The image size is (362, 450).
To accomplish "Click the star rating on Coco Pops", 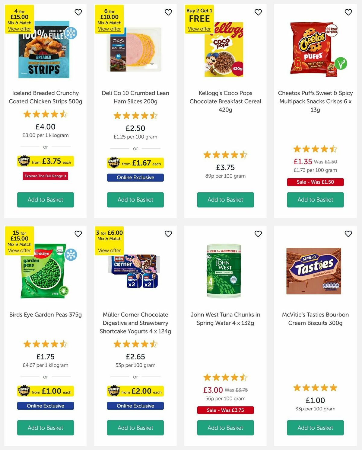I will click(x=225, y=155).
